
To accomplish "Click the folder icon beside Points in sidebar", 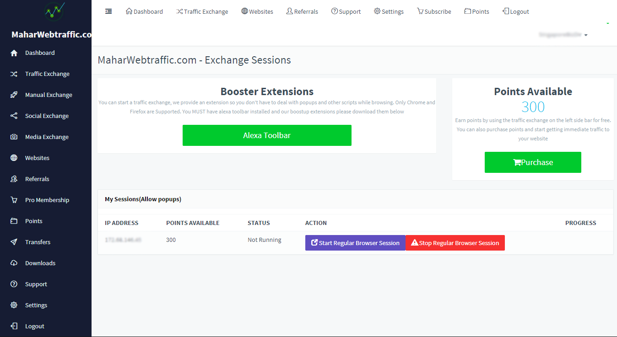I will click(14, 221).
